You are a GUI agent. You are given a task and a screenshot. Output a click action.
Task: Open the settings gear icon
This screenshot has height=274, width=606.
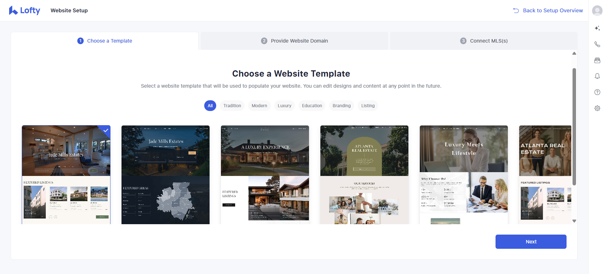[597, 108]
